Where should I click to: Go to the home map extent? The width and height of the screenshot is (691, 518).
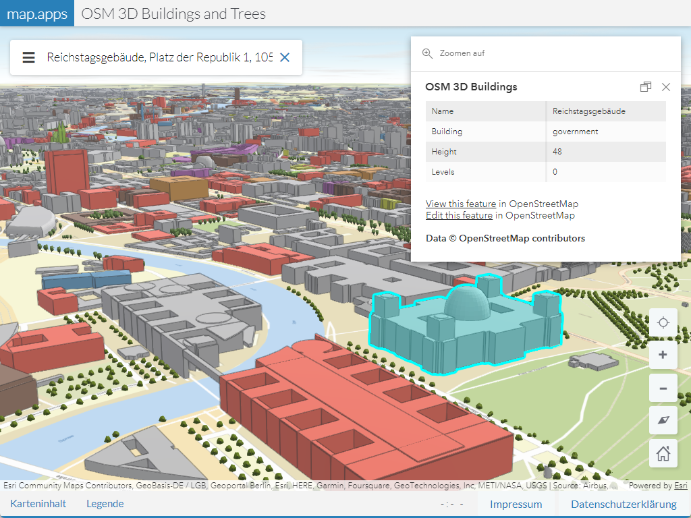663,453
